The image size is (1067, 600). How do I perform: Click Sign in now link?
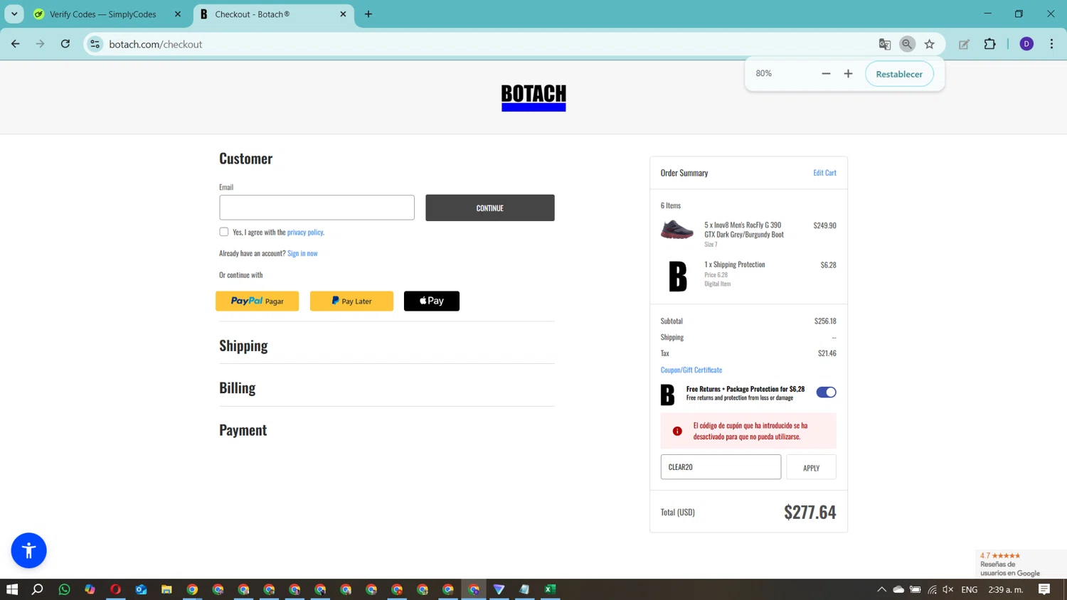[x=302, y=253]
